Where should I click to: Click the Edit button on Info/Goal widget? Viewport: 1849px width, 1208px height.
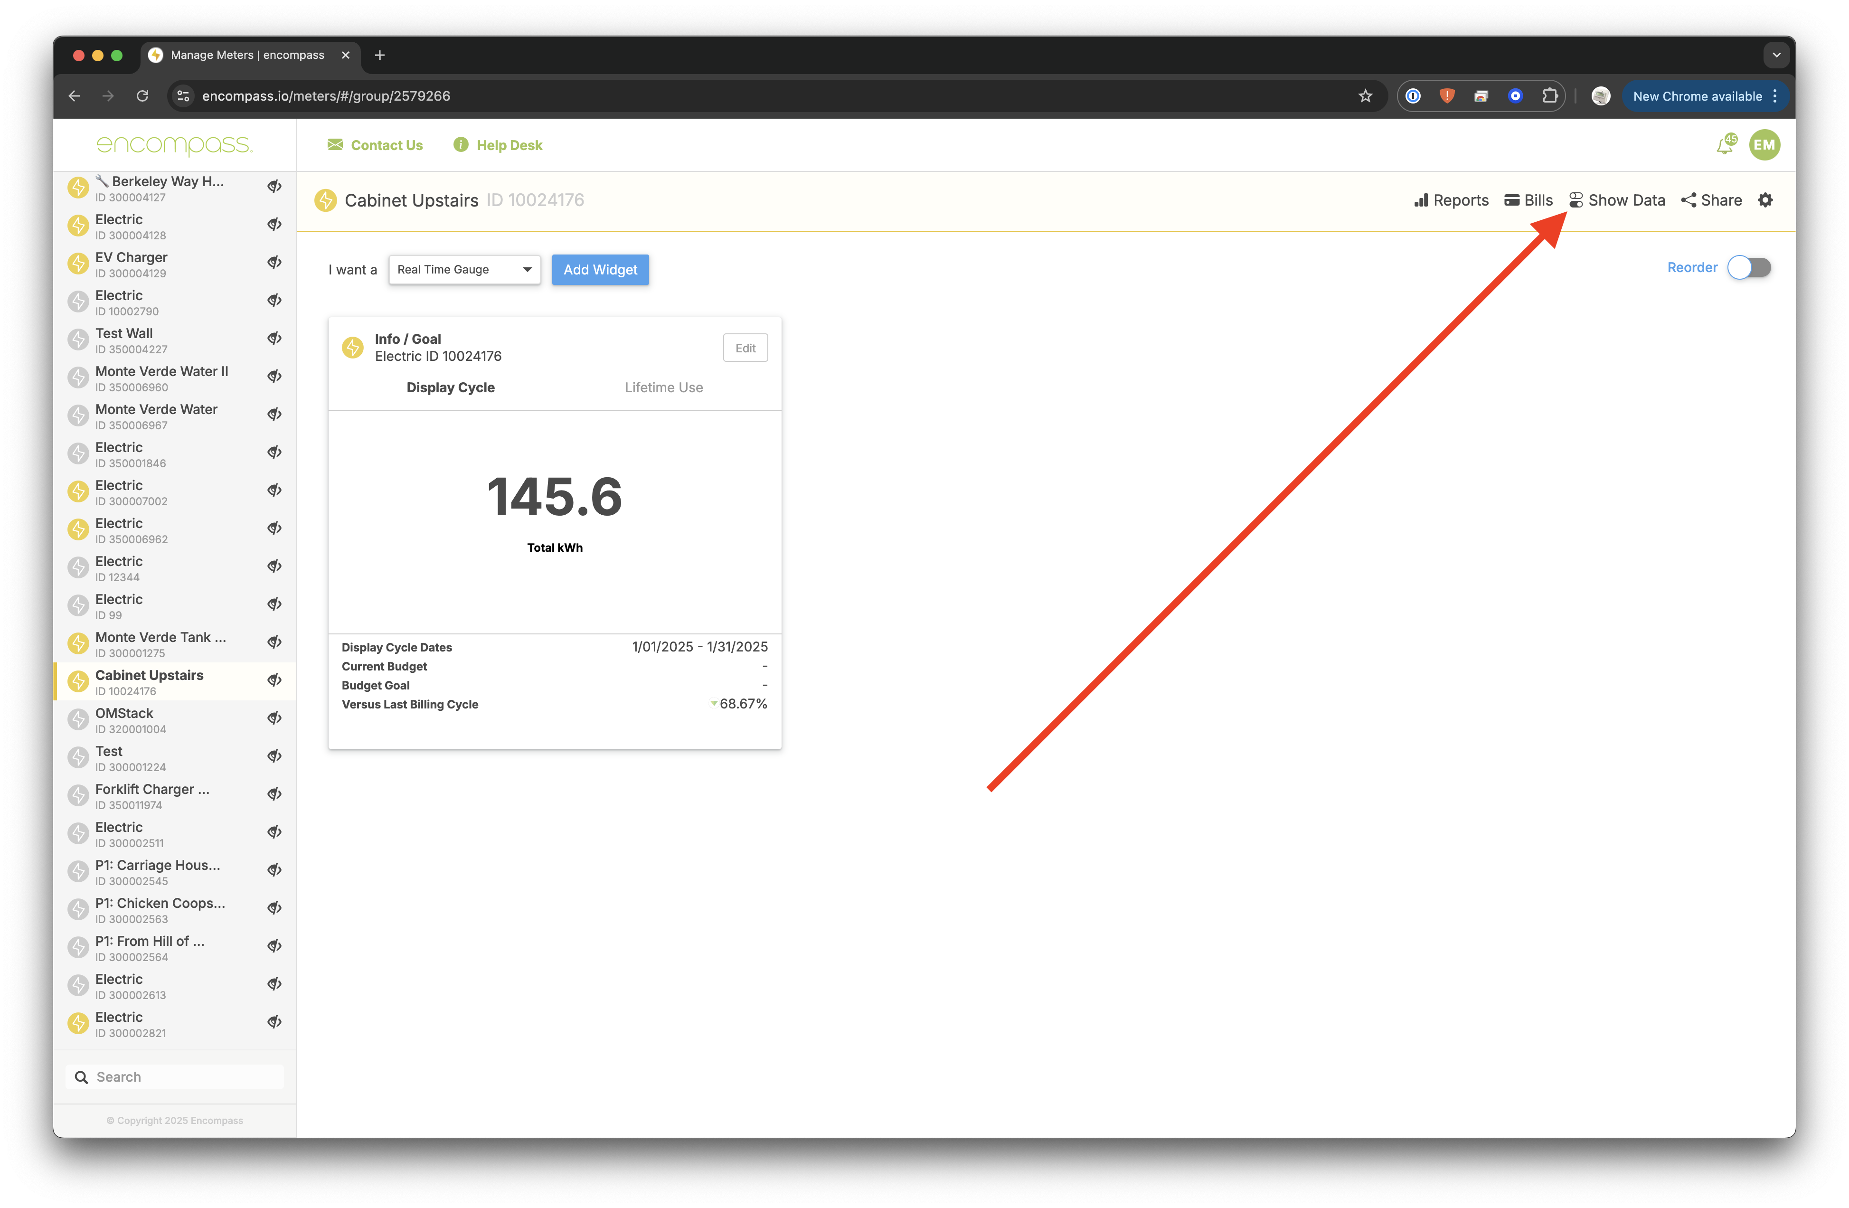[x=745, y=348]
